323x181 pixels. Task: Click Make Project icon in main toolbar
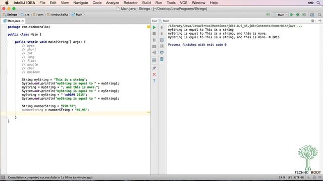click(268, 15)
